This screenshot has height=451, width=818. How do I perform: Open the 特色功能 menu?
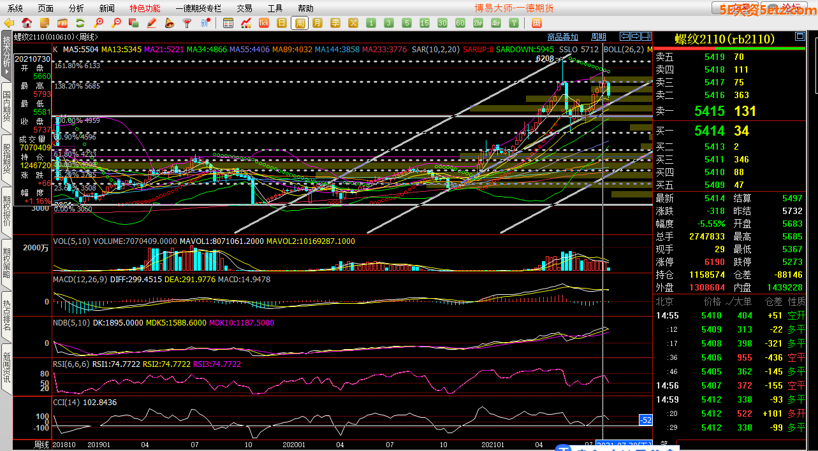point(145,8)
